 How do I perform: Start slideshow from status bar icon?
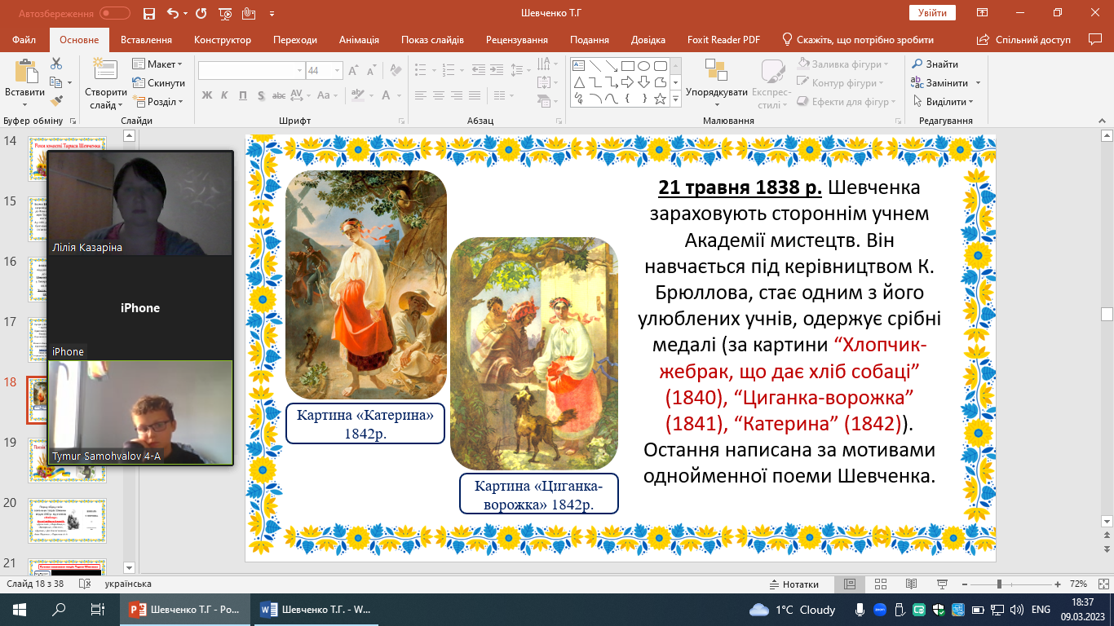pos(942,584)
